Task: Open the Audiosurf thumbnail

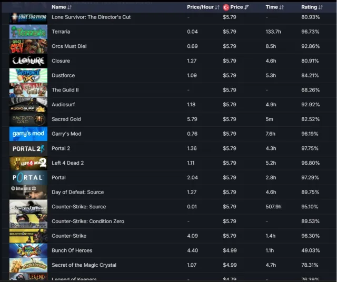Action: [x=28, y=105]
